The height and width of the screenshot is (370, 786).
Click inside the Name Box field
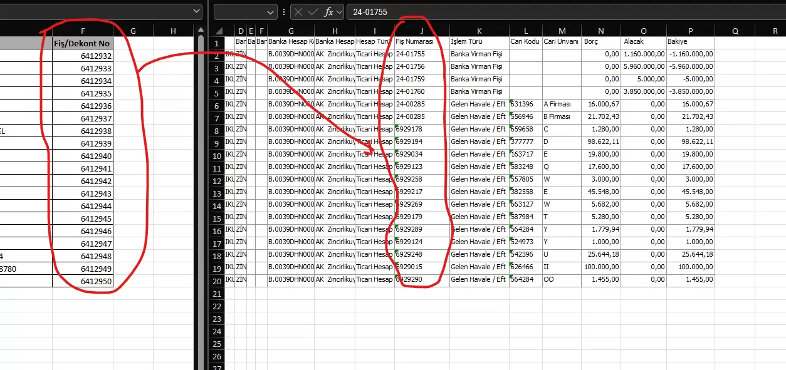(x=240, y=12)
